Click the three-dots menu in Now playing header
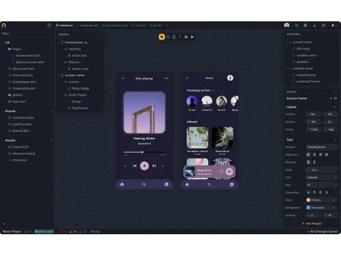Screen dimensions: 341x256 pos(166,79)
